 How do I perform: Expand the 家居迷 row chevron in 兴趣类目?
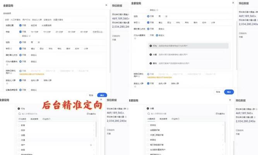223,140
